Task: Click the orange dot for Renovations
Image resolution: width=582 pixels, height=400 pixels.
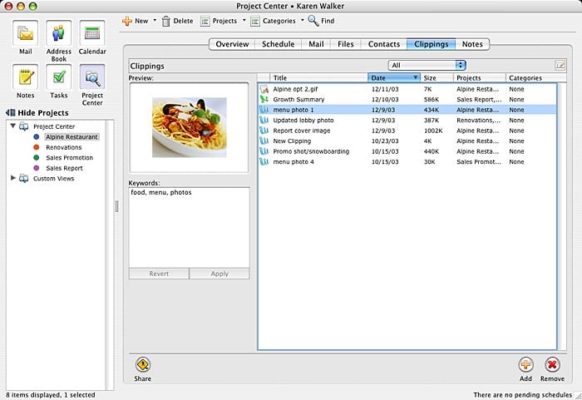Action: tap(37, 147)
